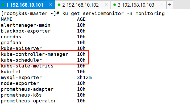
Task: Select the kube-state-metrics row name
Action: [x=27, y=66]
